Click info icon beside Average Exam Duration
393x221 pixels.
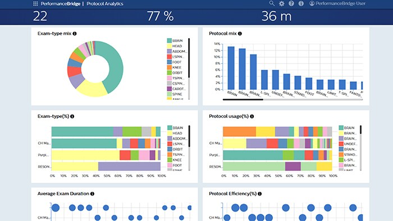(92, 194)
